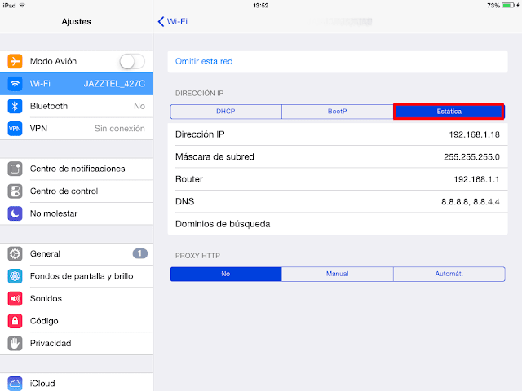Image resolution: width=522 pixels, height=391 pixels.
Task: Open Sonidos settings
Action: (x=77, y=299)
